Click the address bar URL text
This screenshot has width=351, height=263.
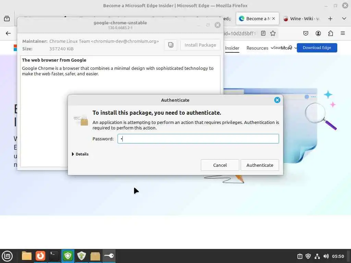pos(240,33)
